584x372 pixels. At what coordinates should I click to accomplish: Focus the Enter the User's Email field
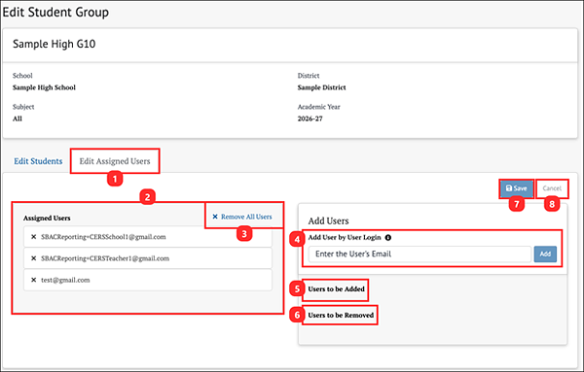pos(420,254)
